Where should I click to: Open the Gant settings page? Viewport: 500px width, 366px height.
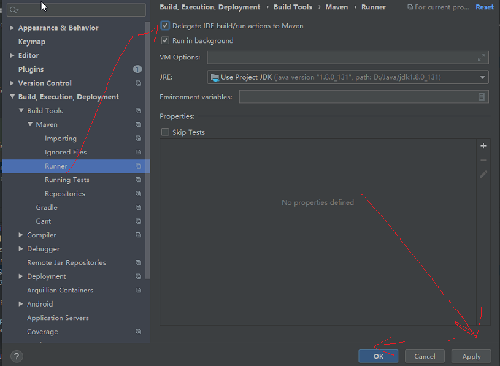(44, 221)
